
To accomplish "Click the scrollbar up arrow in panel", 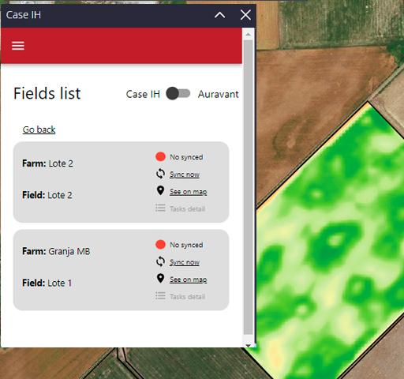I will tap(248, 34).
